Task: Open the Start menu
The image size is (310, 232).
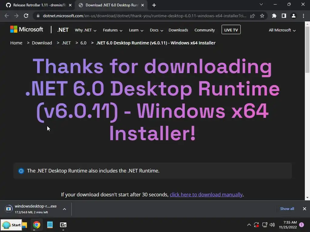Action: (x=11, y=225)
